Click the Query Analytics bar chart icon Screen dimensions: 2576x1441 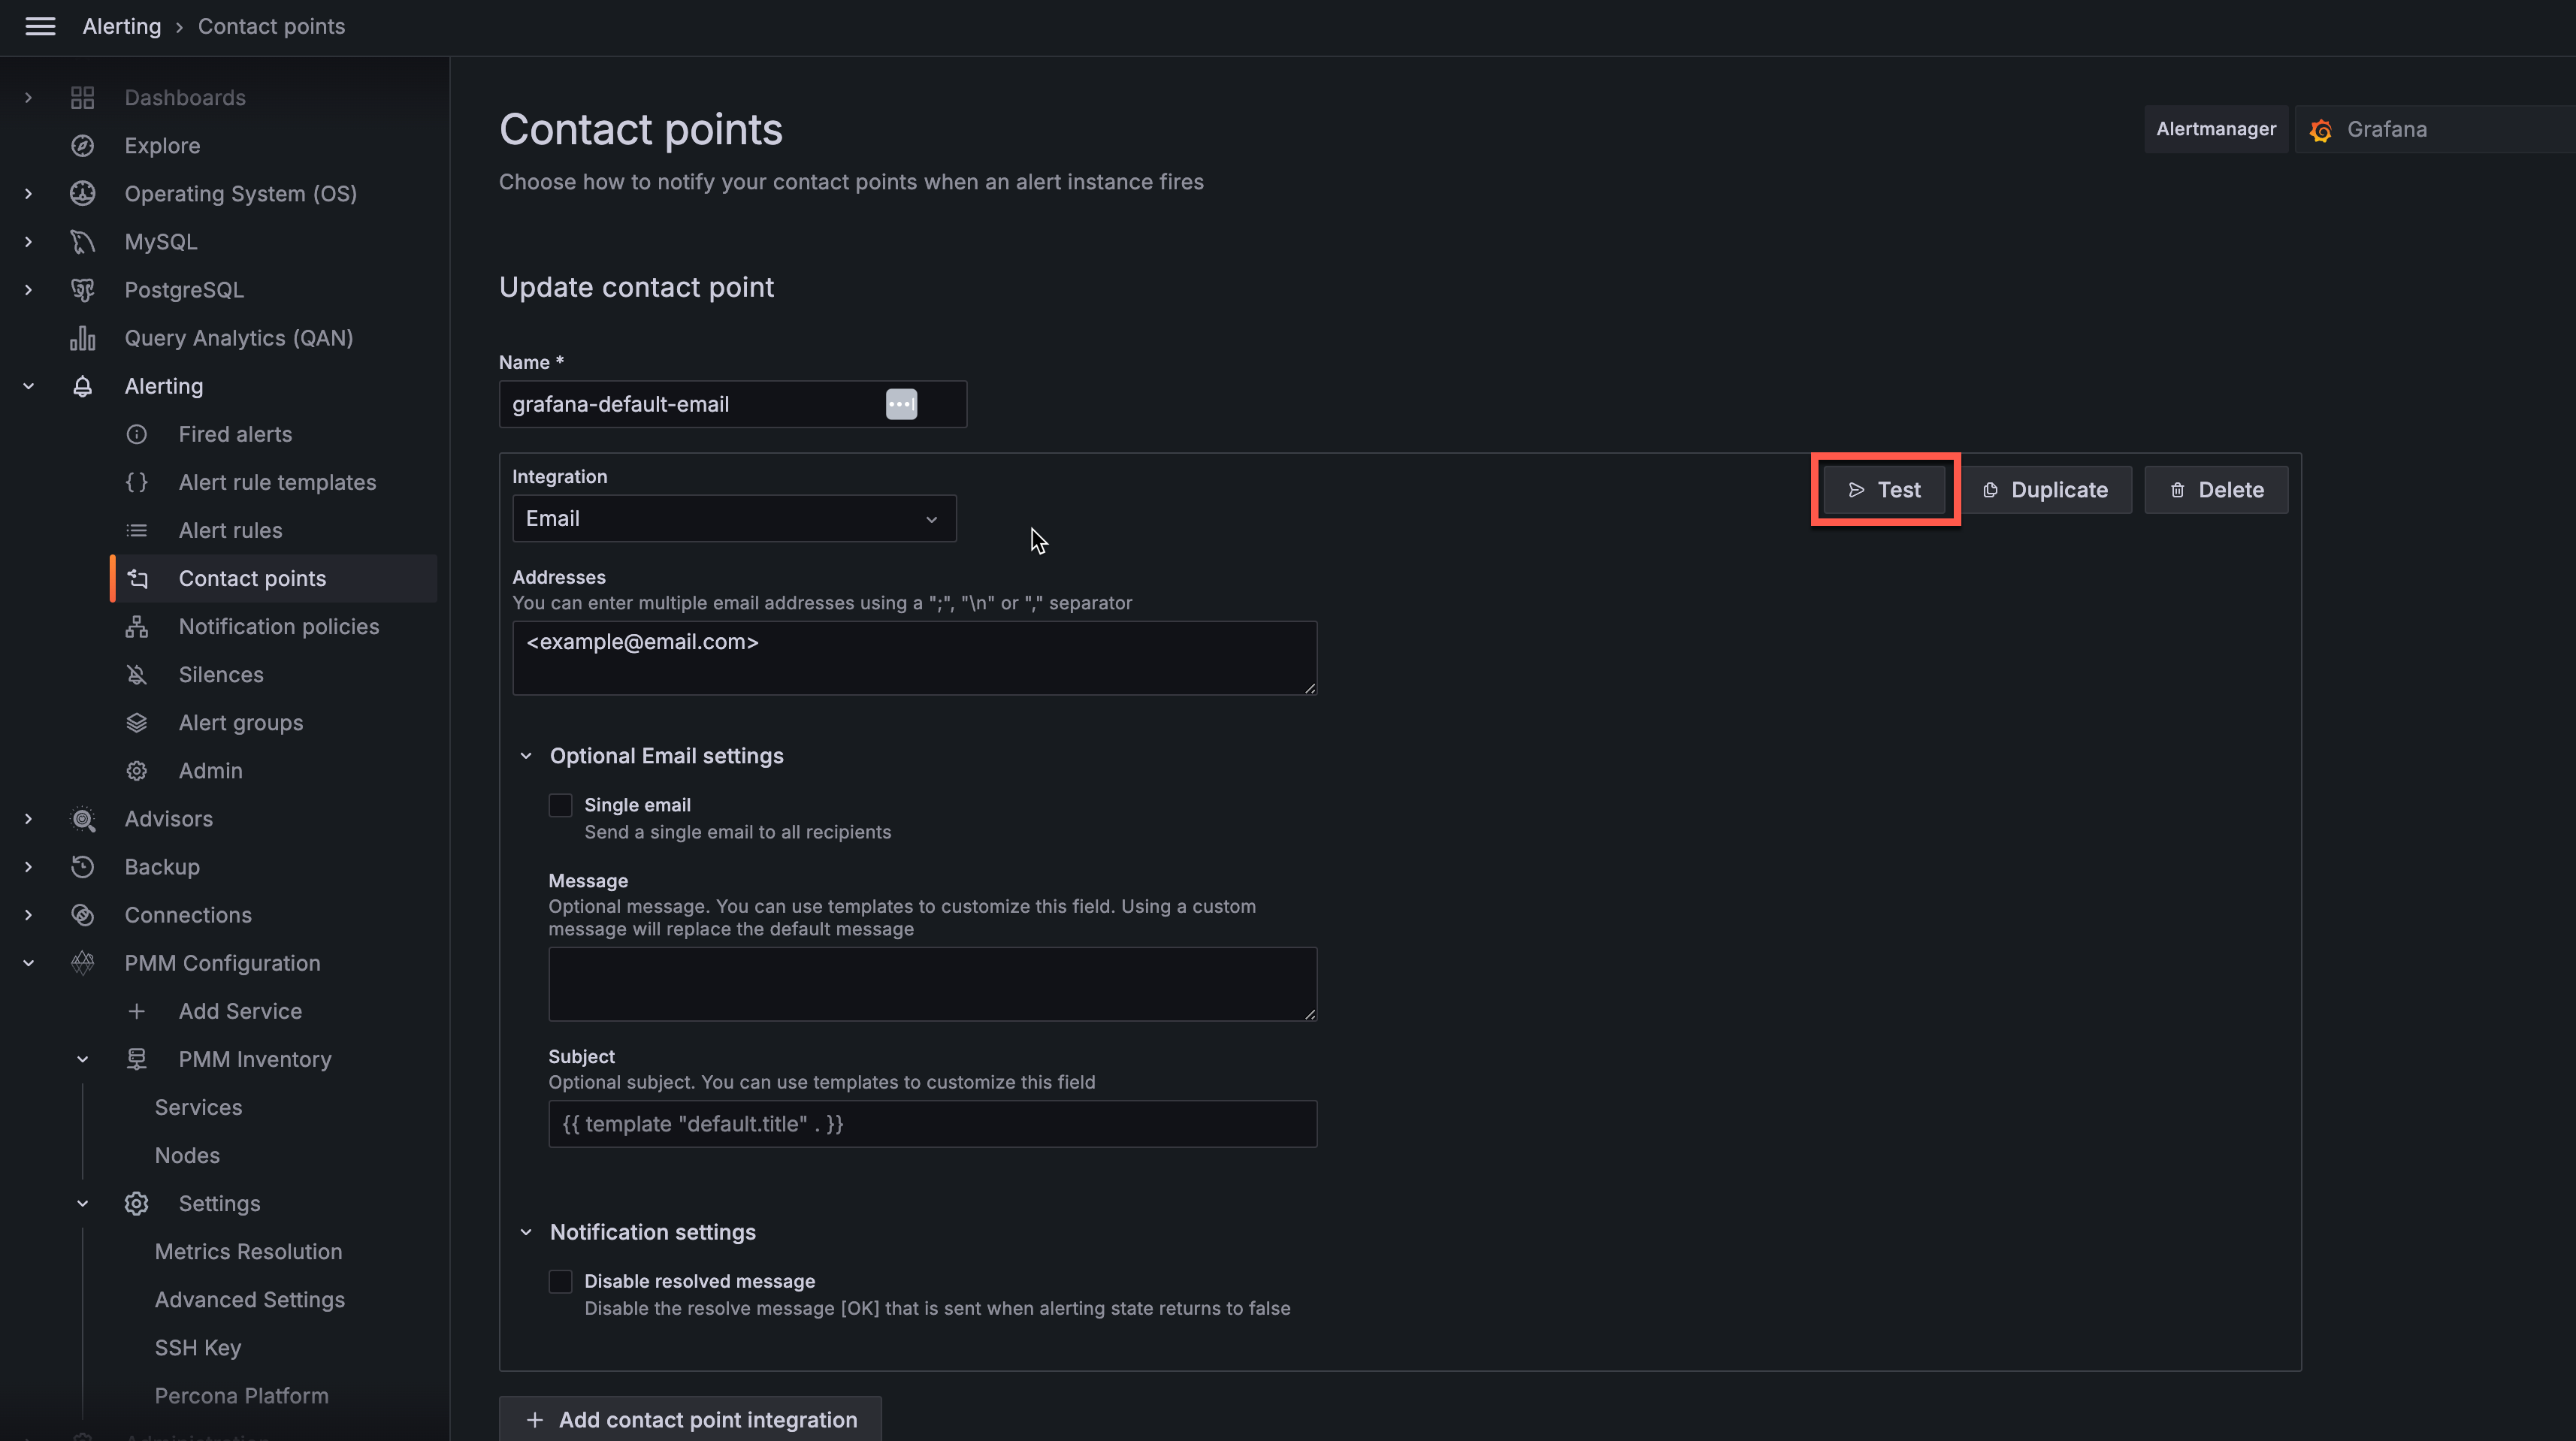point(83,338)
